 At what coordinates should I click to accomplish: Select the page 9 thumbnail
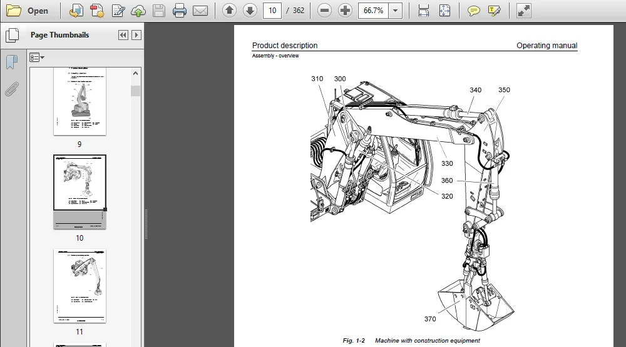tap(80, 101)
